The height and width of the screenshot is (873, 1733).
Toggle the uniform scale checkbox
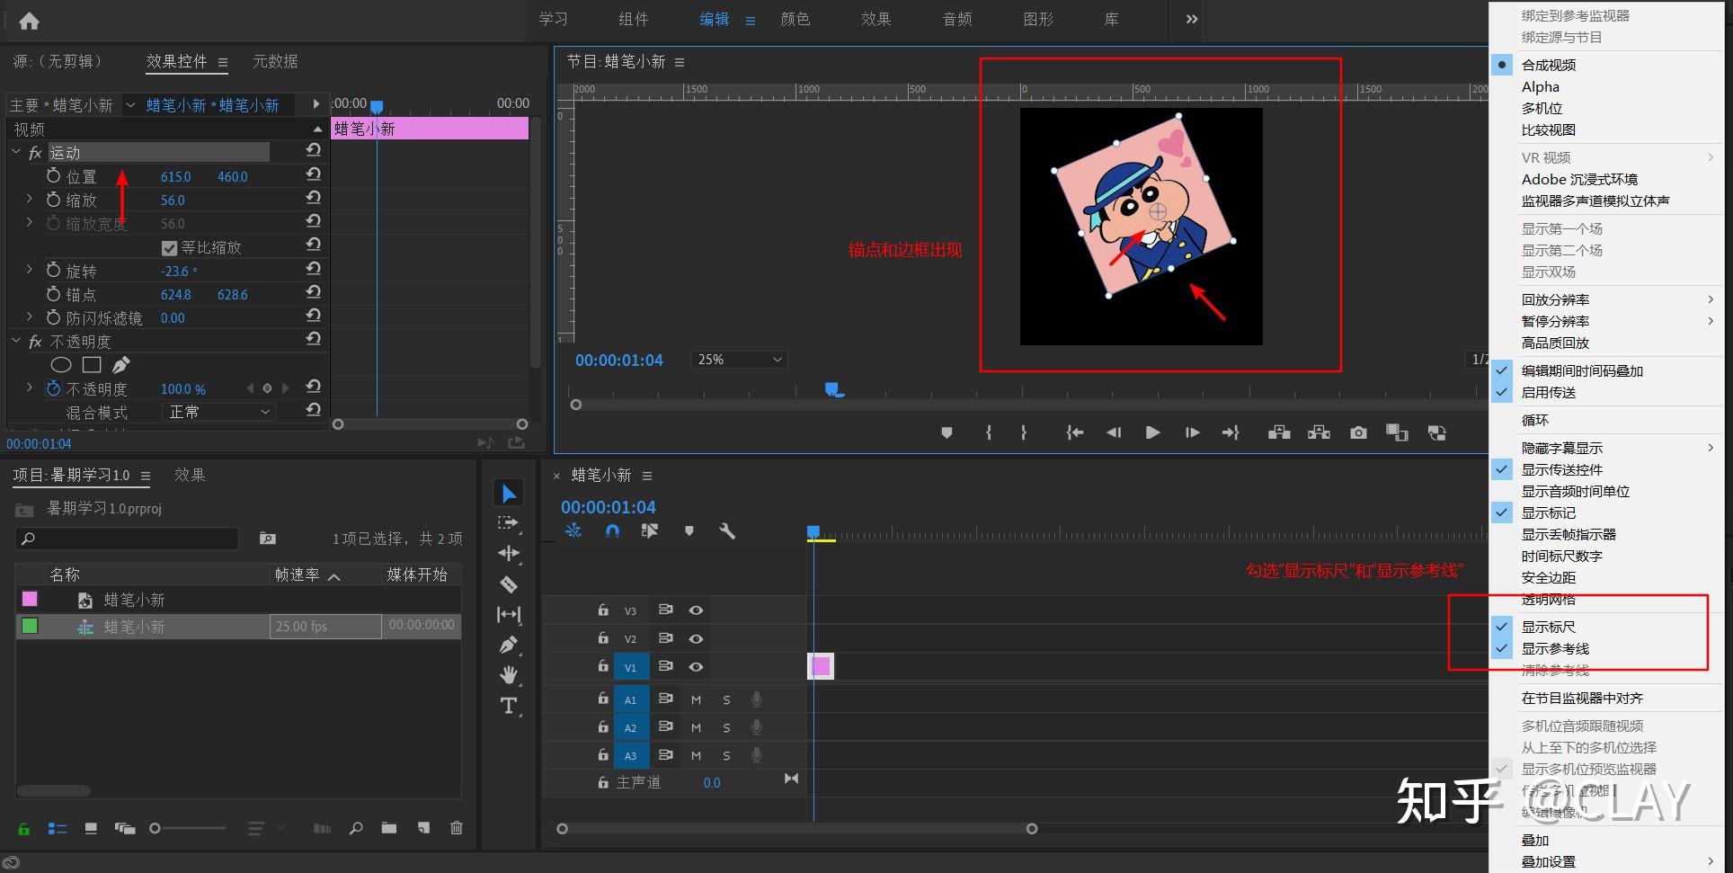point(169,248)
